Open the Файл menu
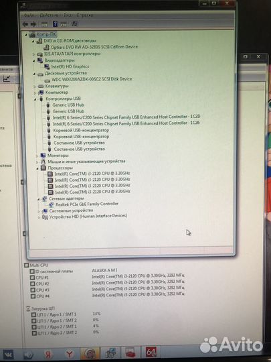Screen dimensions: 271x362 (x=29, y=15)
